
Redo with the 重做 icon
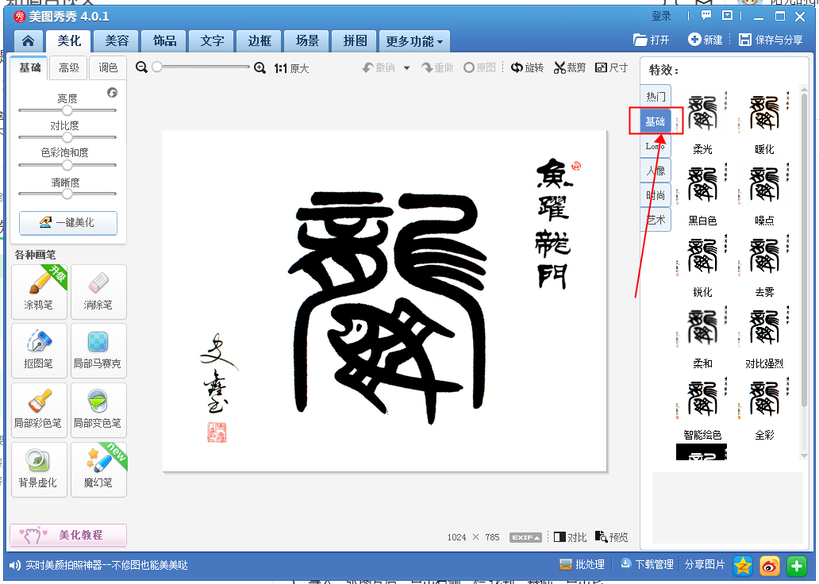(x=438, y=68)
